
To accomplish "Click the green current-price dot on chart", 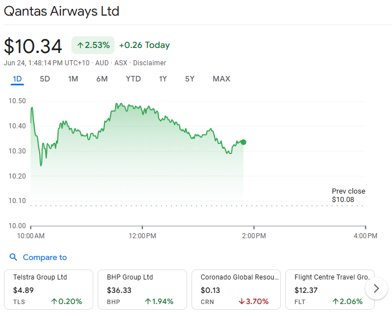I will [x=243, y=142].
